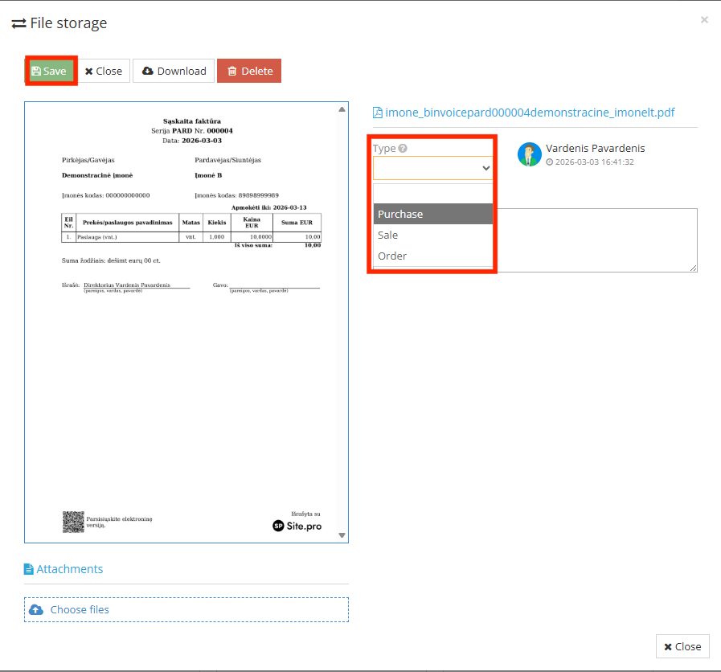Click the floppy disk icon on Save button
The image size is (721, 672).
[35, 71]
